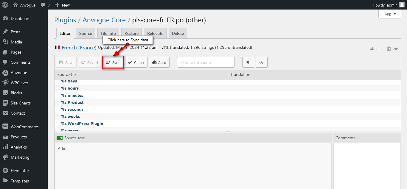Viewport: 407px width, 189px height.
Task: Click the Check button with the checkmark
Action: 136,63
